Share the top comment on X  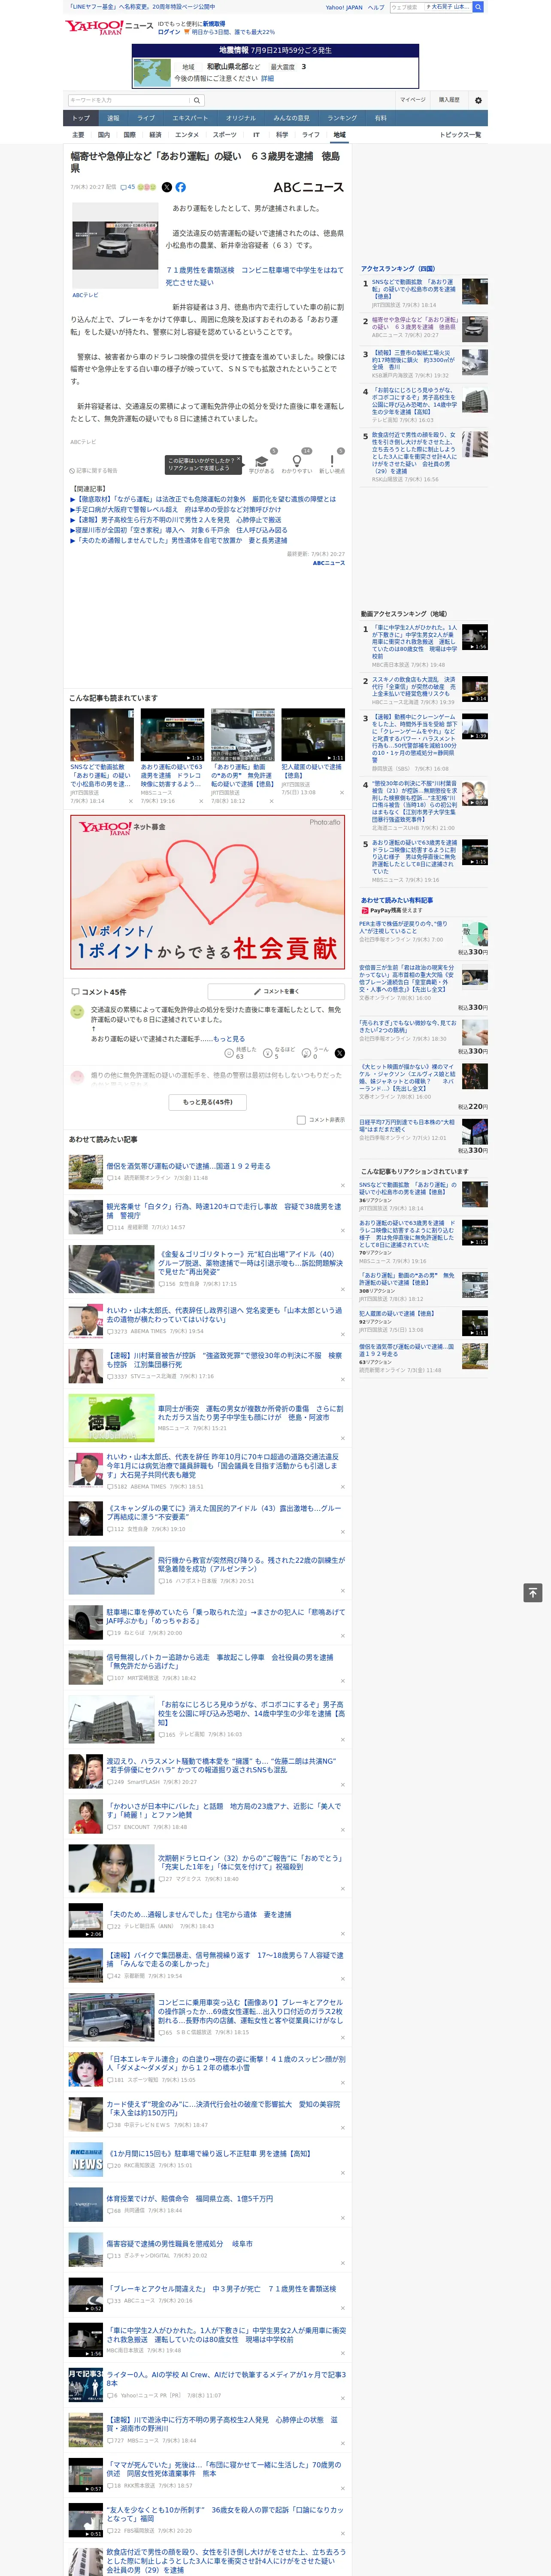pos(340,1053)
